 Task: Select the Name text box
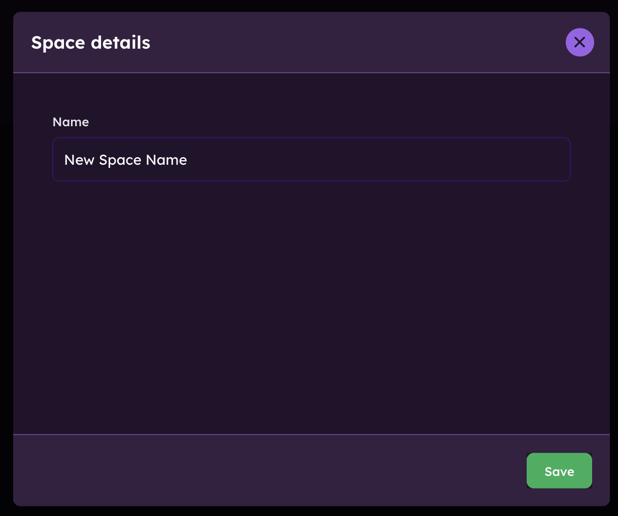pyautogui.click(x=311, y=160)
